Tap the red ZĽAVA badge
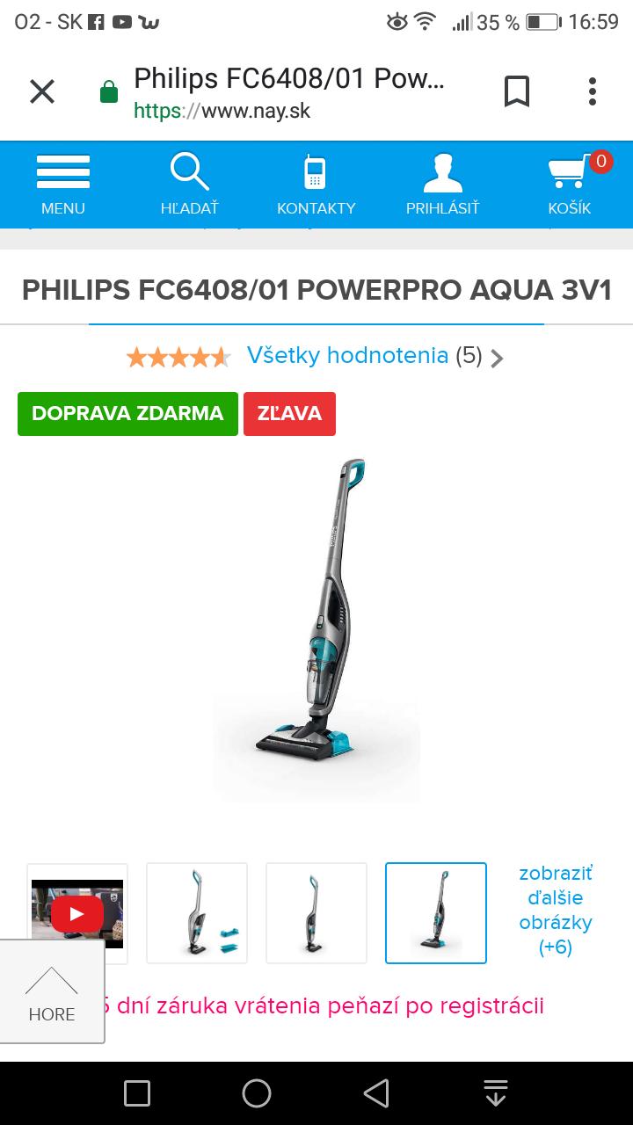633x1125 pixels. pos(289,414)
